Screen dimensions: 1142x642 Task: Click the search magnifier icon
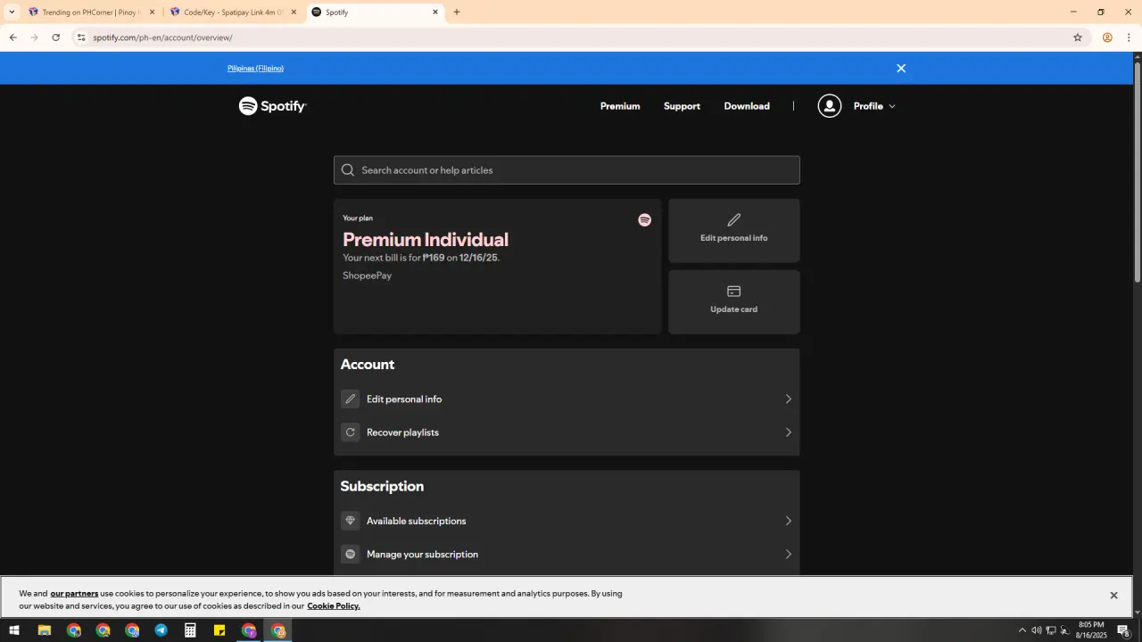[x=348, y=170]
